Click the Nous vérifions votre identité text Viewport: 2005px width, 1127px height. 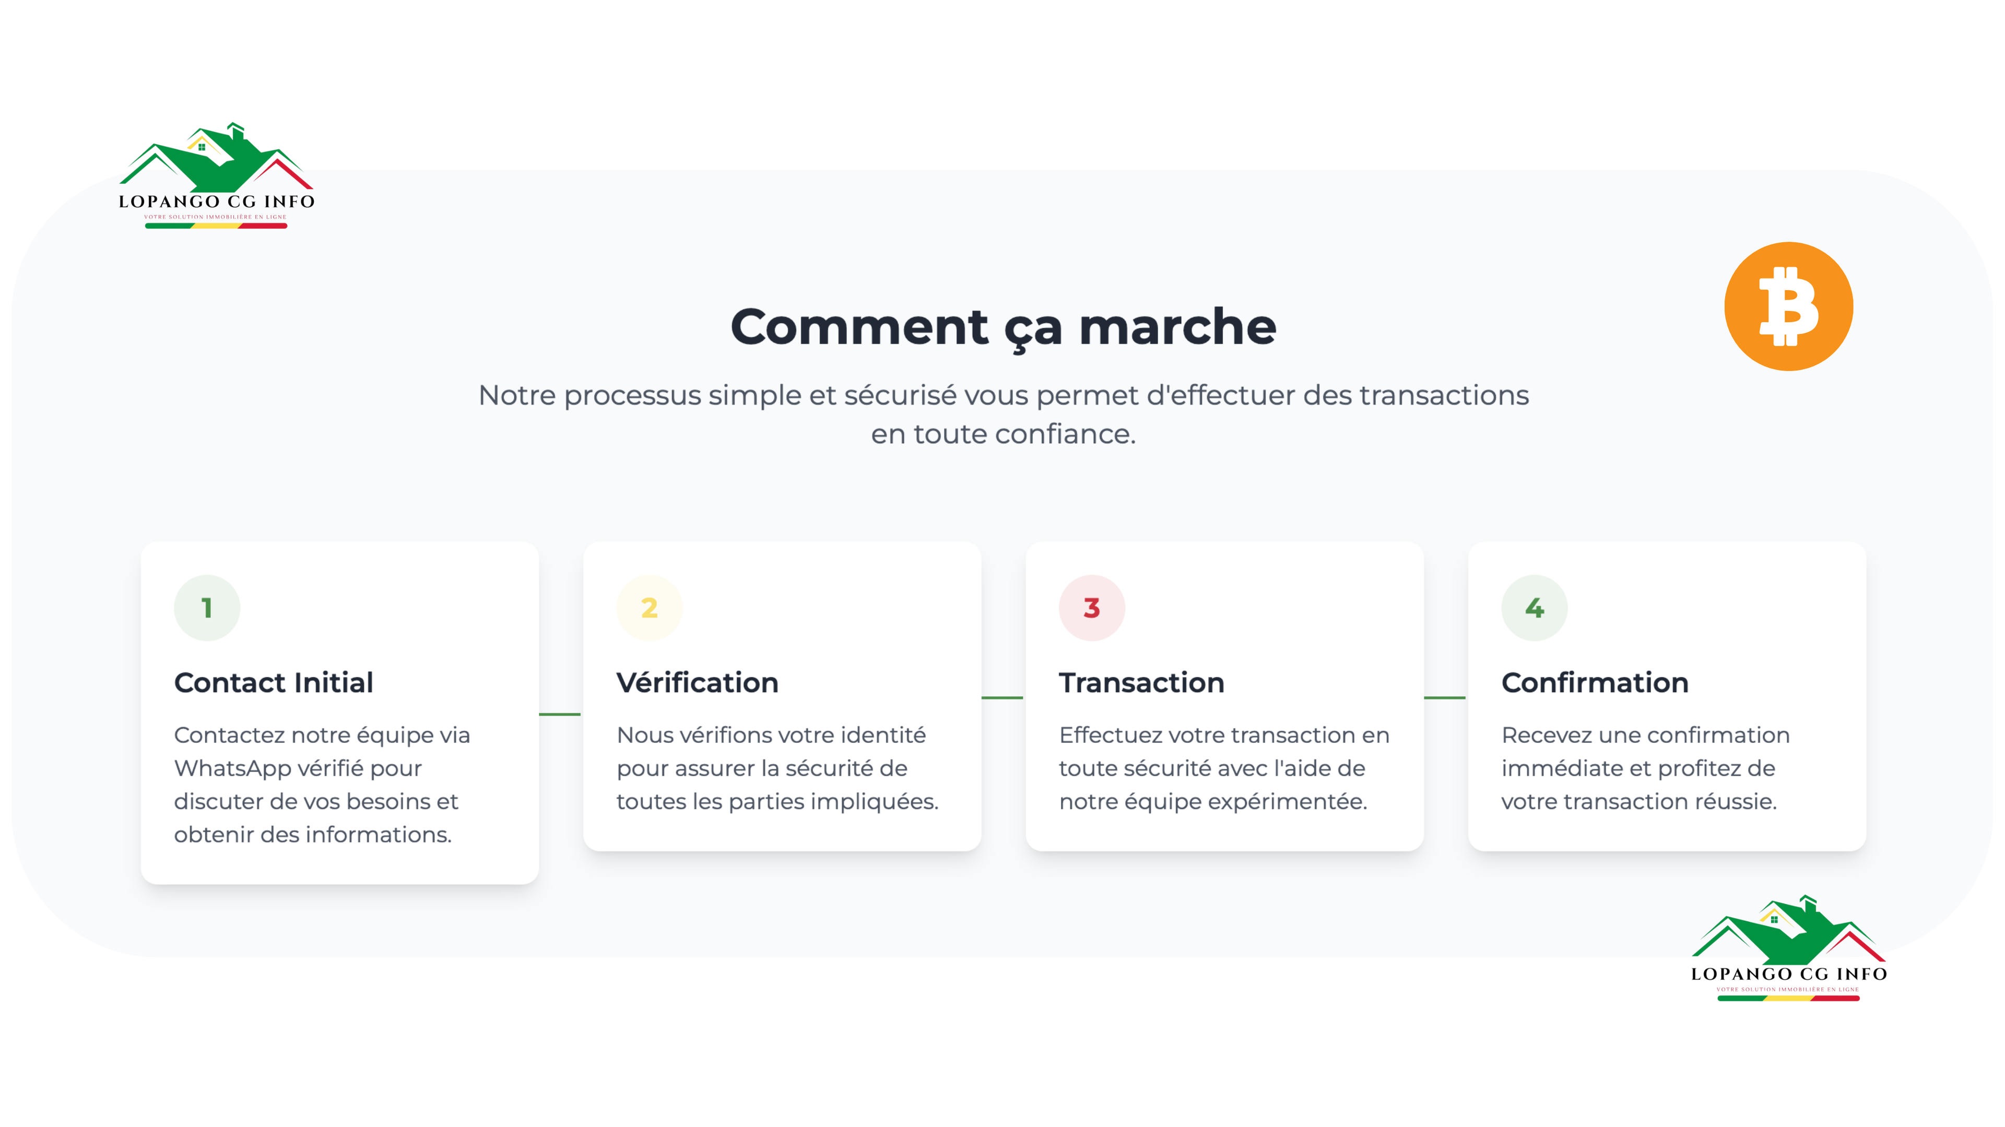click(777, 768)
